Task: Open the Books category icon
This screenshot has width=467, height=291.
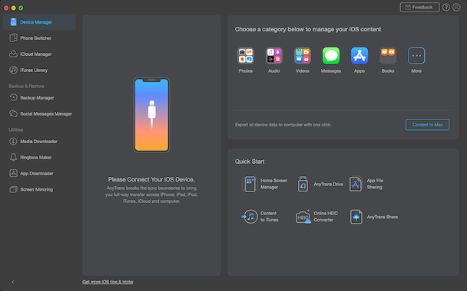Action: point(388,56)
